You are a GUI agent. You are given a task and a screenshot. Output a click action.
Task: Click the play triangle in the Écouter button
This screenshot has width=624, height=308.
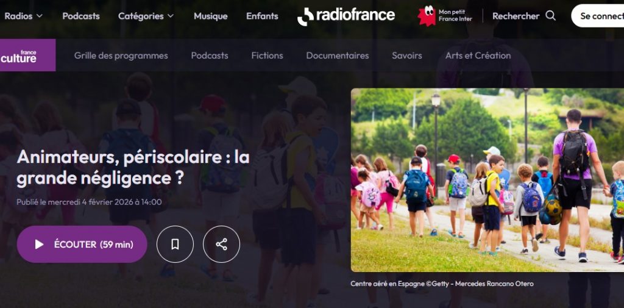click(x=39, y=244)
